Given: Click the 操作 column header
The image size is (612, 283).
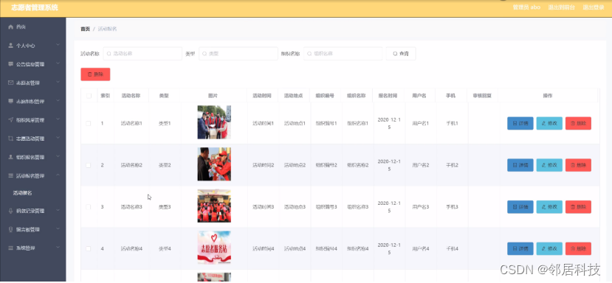Looking at the screenshot, I should click(x=548, y=96).
